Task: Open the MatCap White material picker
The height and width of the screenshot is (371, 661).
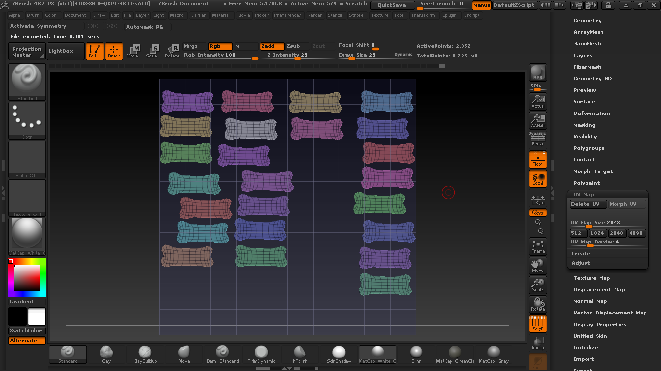Action: pos(27,237)
